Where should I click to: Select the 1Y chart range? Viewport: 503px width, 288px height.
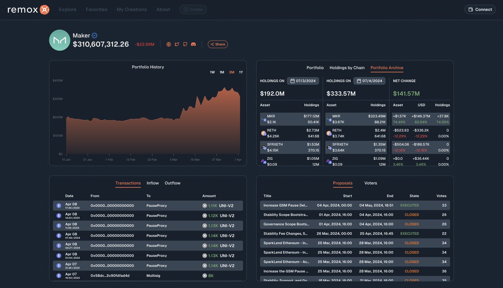point(241,72)
